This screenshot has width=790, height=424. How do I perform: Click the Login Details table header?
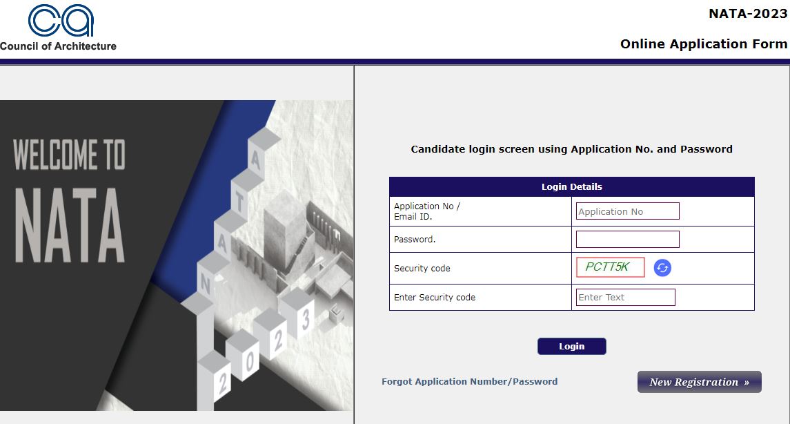click(571, 186)
